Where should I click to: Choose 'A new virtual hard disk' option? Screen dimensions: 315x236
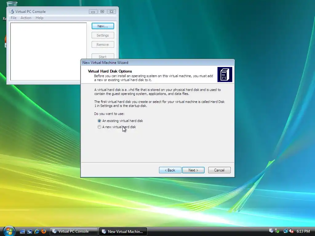point(117,127)
